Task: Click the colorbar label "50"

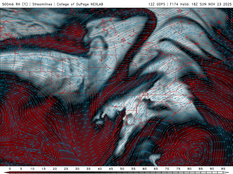Action: pos(122,169)
